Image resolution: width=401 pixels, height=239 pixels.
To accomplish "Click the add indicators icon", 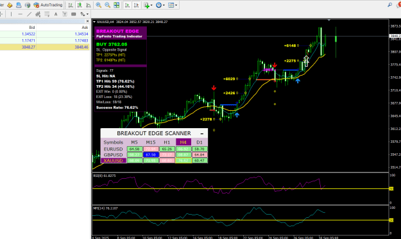I will pos(146,5).
